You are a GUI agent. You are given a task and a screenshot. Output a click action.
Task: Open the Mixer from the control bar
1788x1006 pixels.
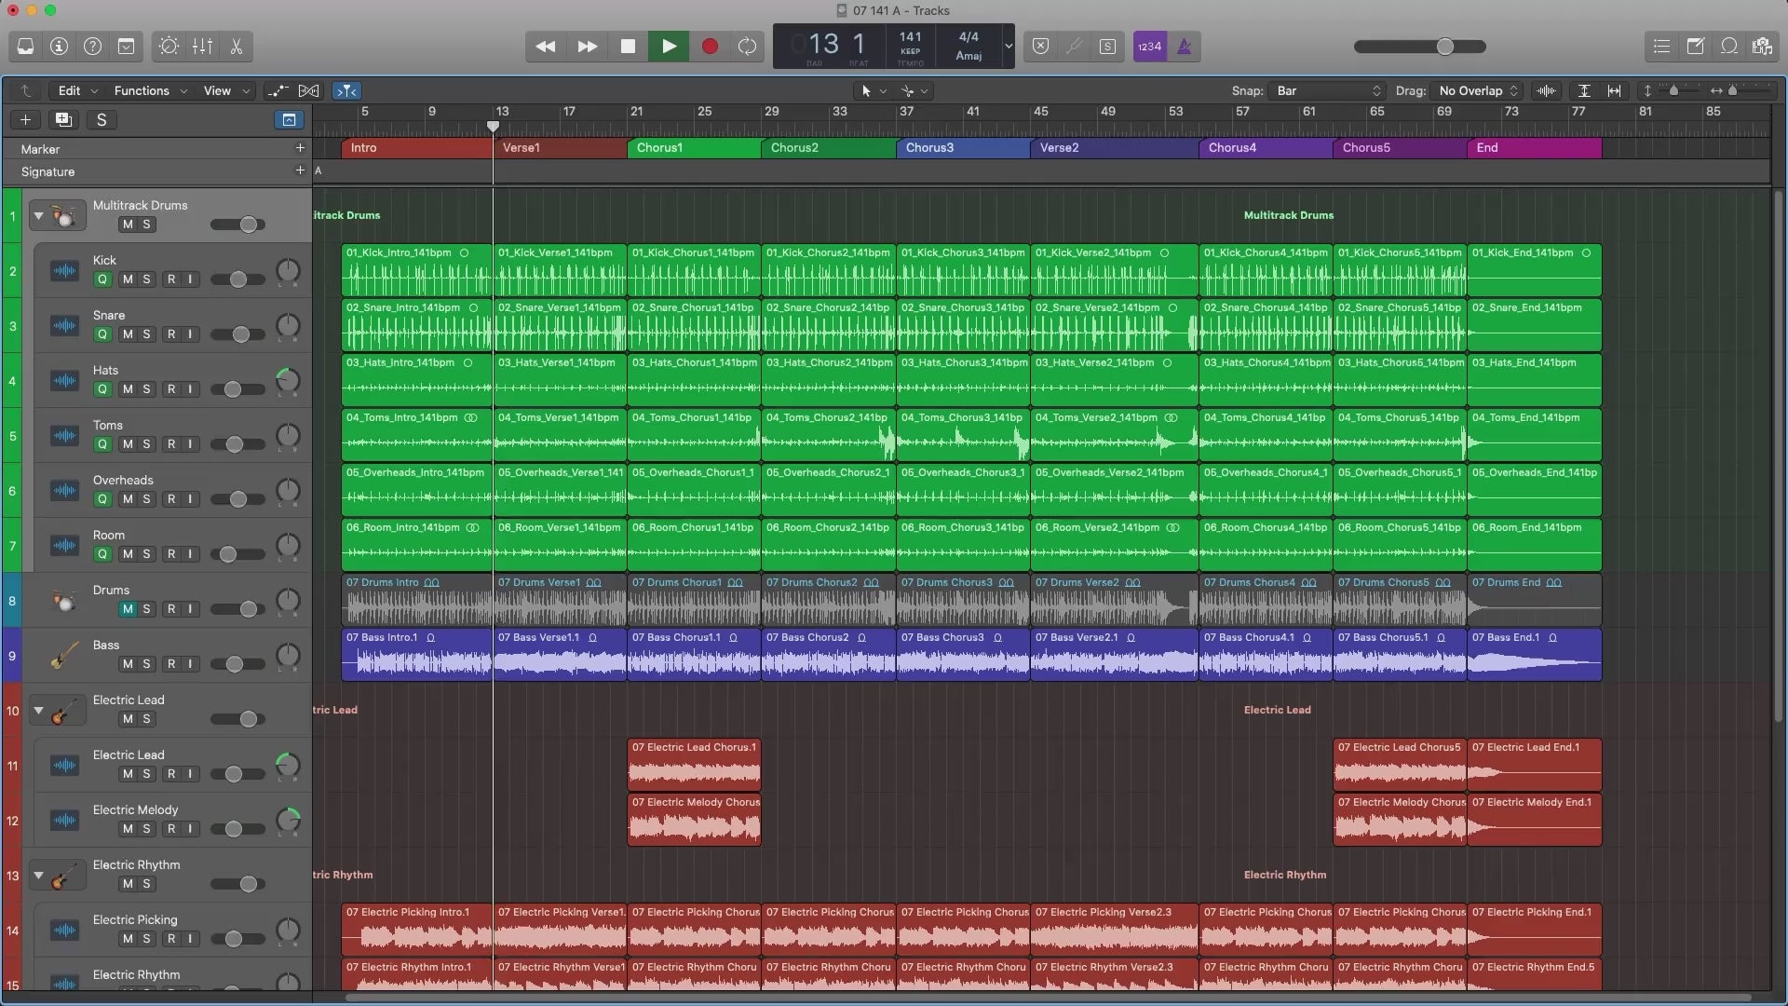[x=202, y=46]
